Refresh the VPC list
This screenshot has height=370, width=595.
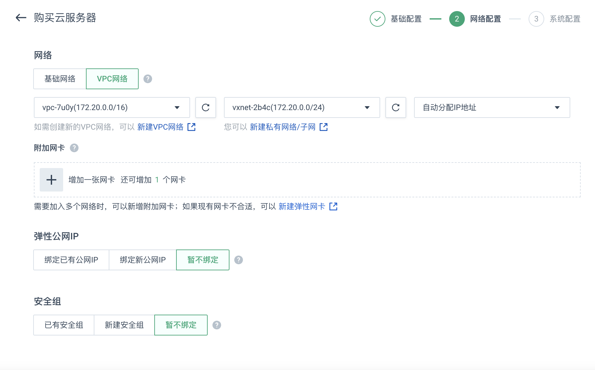pyautogui.click(x=206, y=107)
